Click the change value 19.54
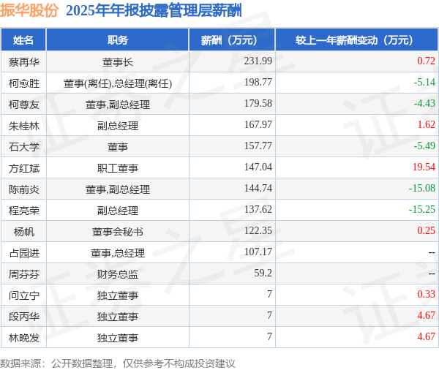The width and height of the screenshot is (439, 370). click(424, 167)
